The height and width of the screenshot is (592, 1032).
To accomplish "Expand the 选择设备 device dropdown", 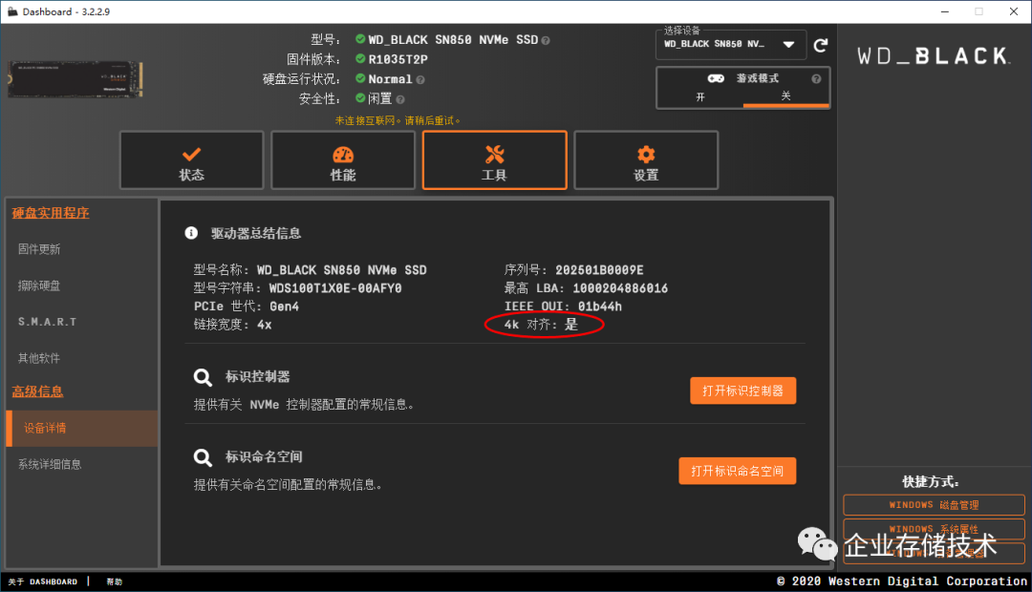I will [731, 45].
